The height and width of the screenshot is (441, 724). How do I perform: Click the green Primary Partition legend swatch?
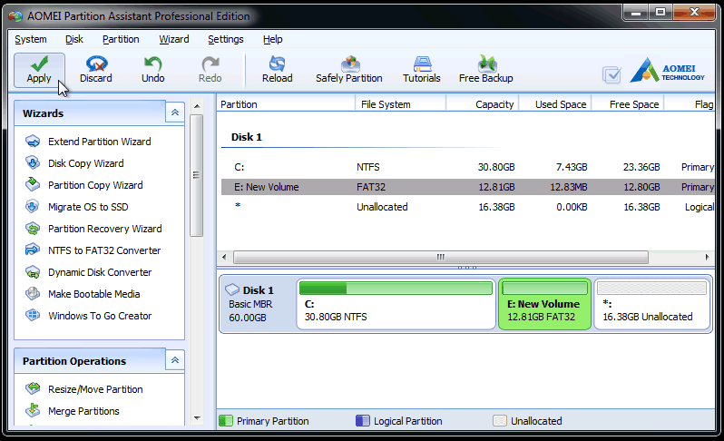pyautogui.click(x=226, y=421)
